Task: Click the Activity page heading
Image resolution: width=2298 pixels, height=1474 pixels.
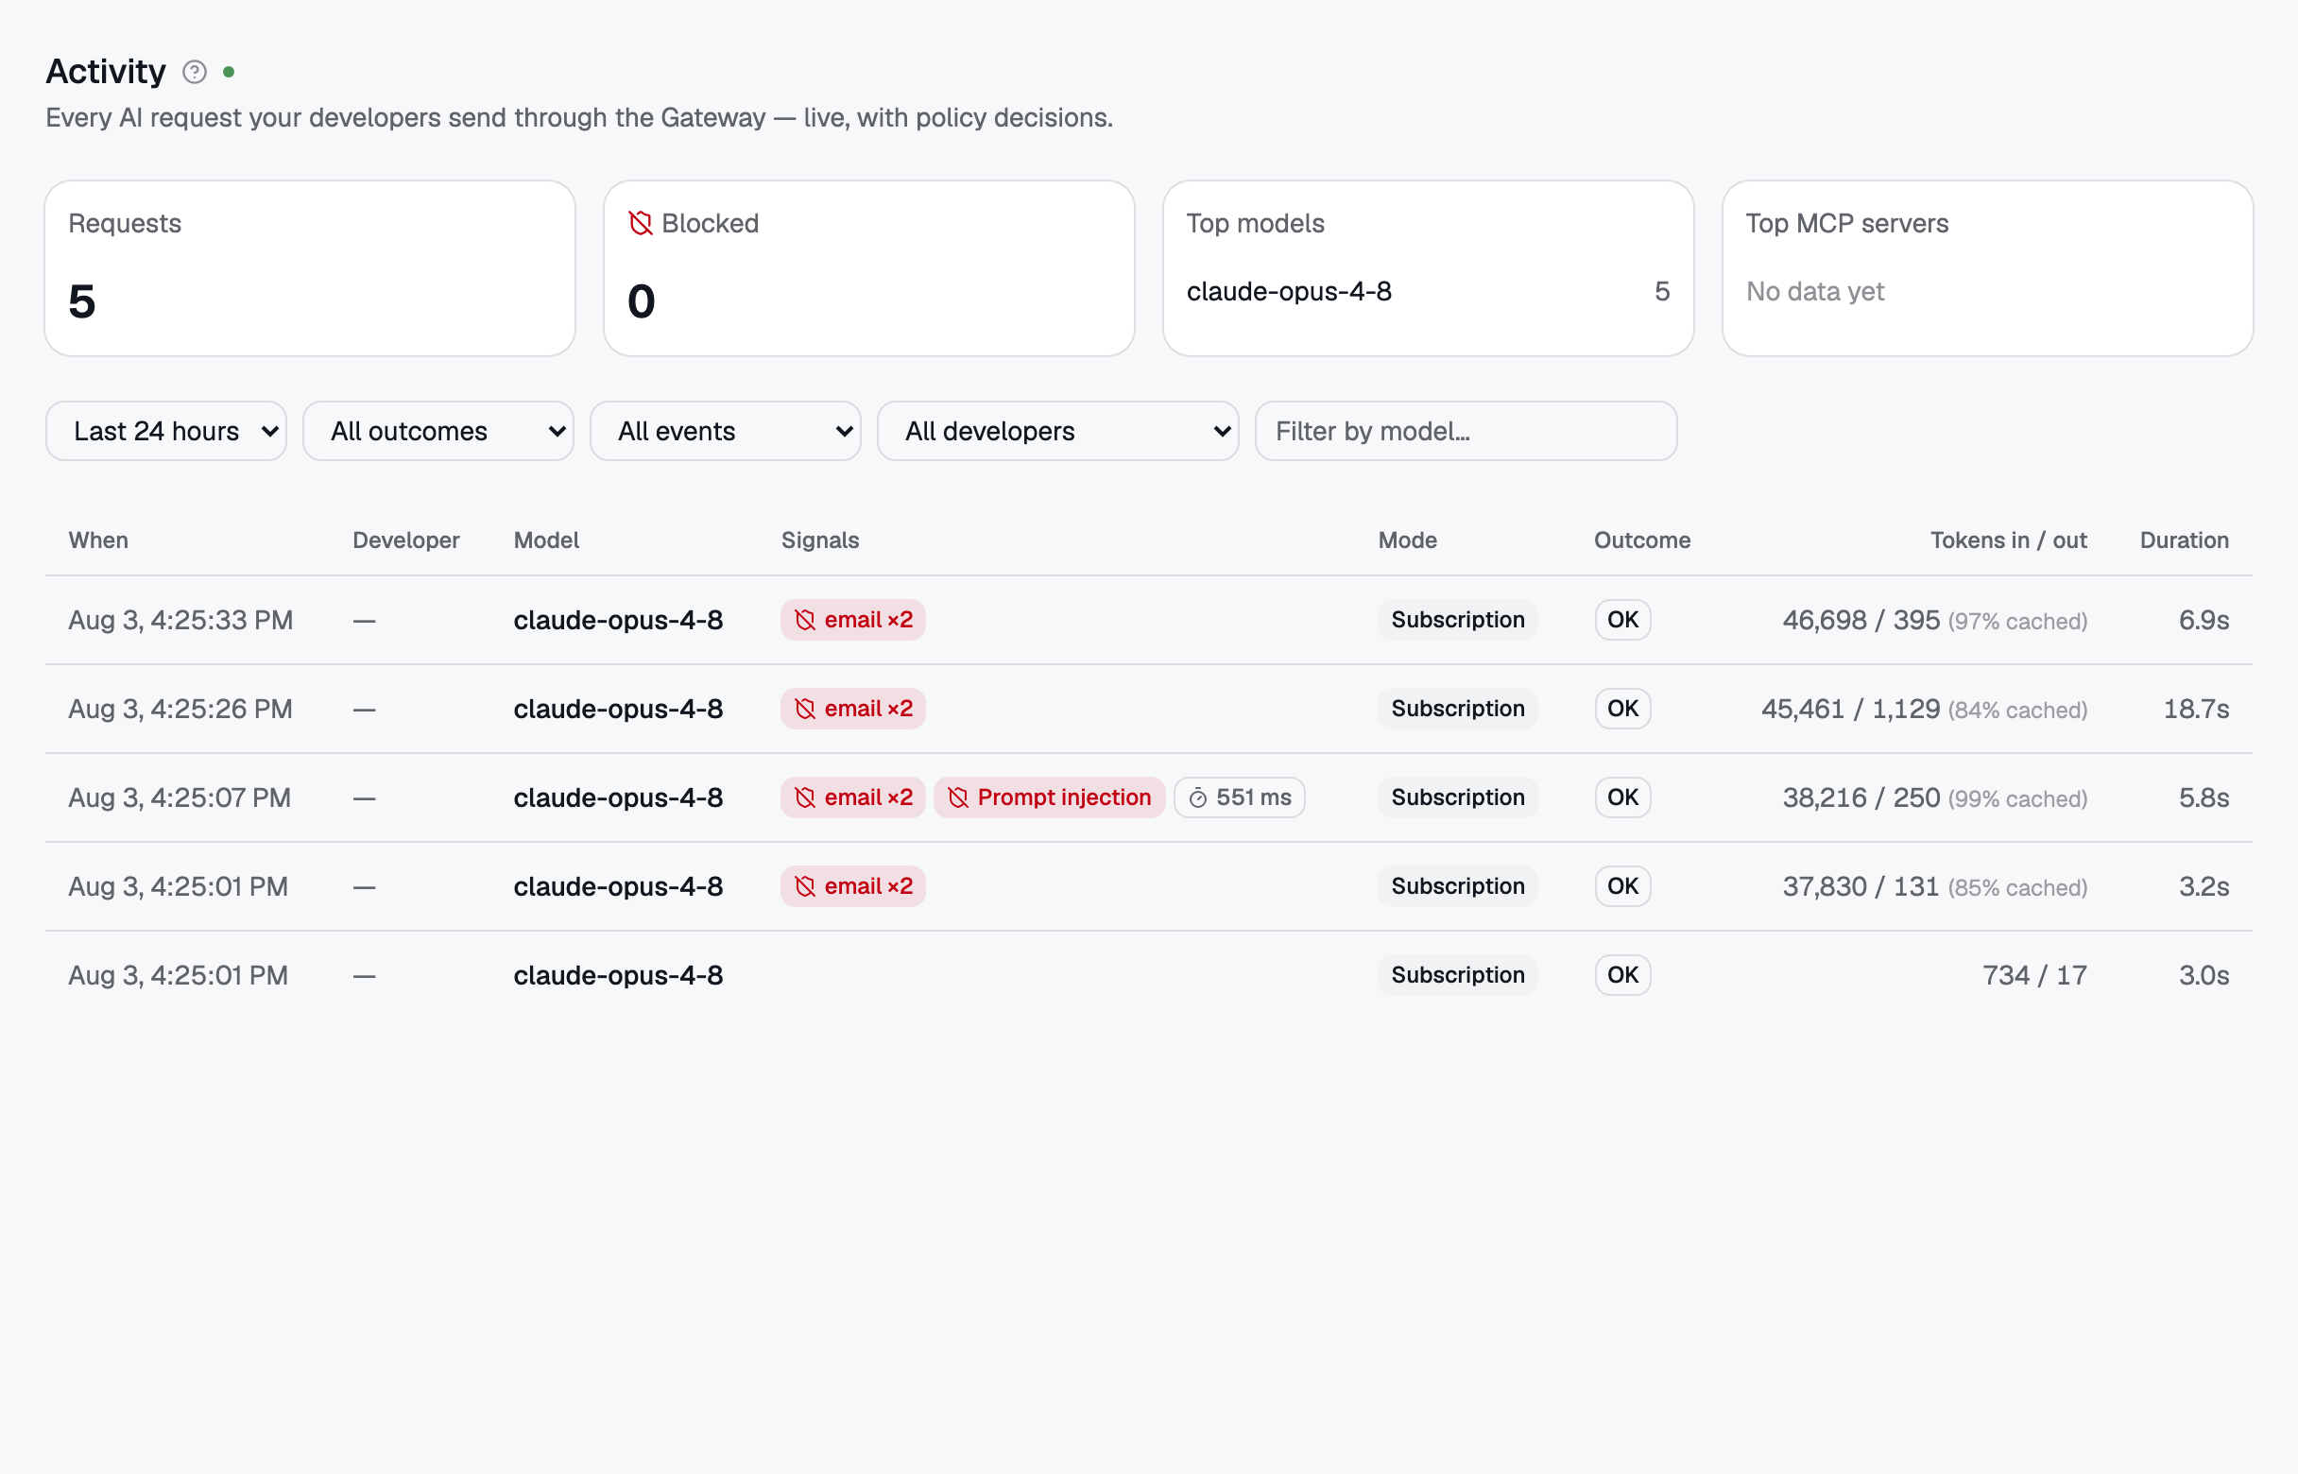Action: click(106, 72)
